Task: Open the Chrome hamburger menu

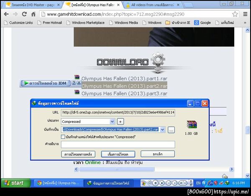Action: (x=245, y=14)
